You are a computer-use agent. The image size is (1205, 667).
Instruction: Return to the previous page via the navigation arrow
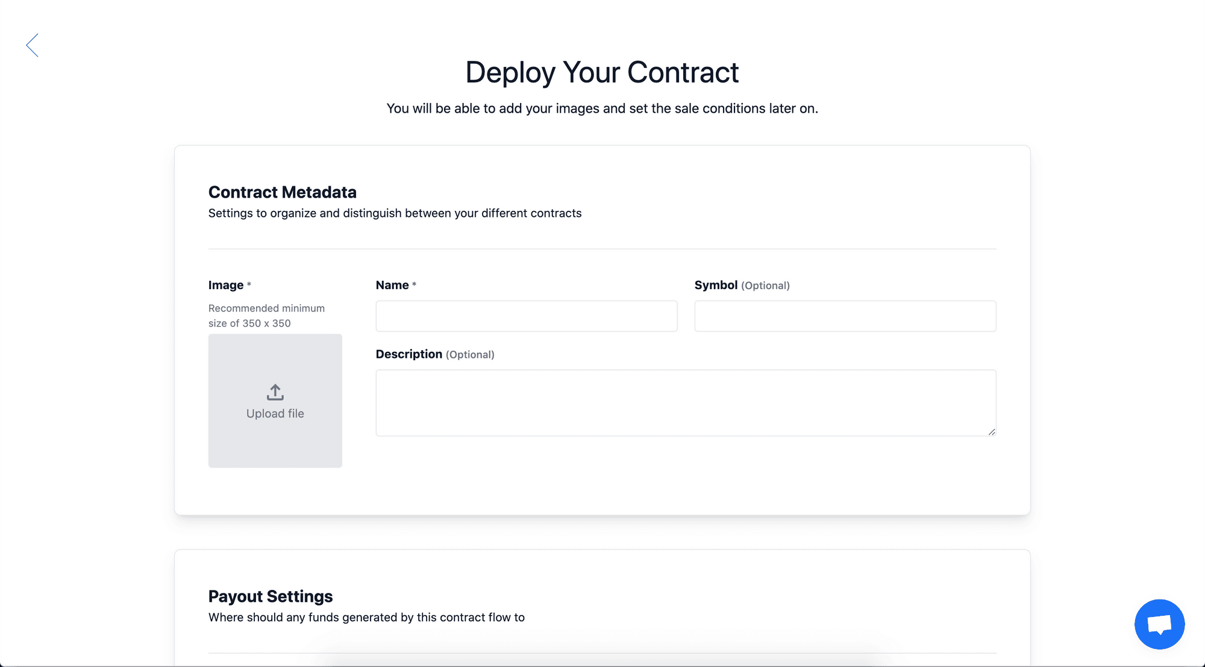(x=32, y=45)
